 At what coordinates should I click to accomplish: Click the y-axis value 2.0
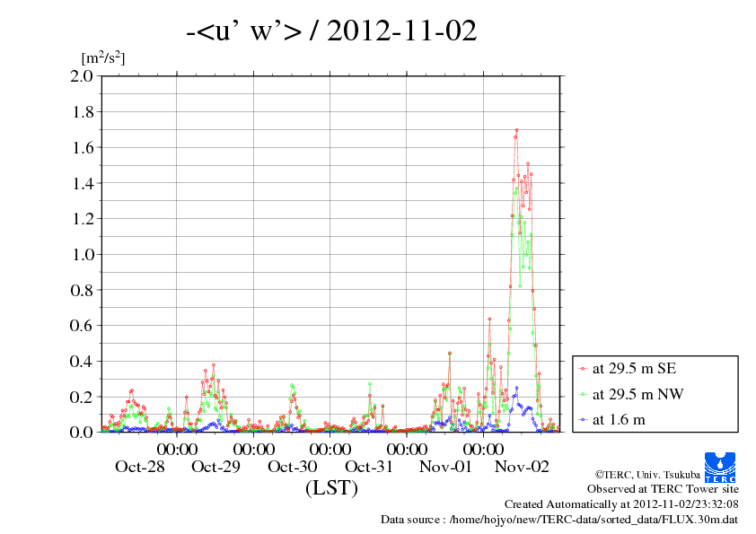point(82,76)
